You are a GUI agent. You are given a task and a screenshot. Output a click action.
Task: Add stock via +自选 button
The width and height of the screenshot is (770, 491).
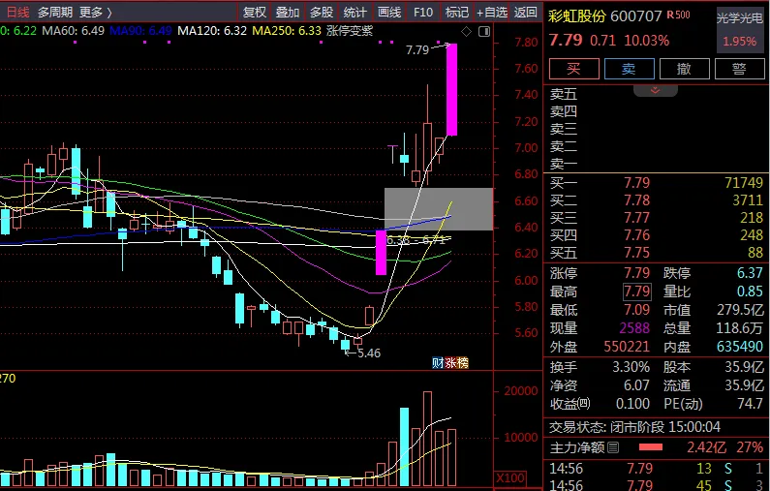pos(492,12)
